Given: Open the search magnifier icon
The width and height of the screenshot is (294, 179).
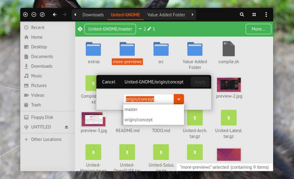Looking at the screenshot, I should 242,14.
